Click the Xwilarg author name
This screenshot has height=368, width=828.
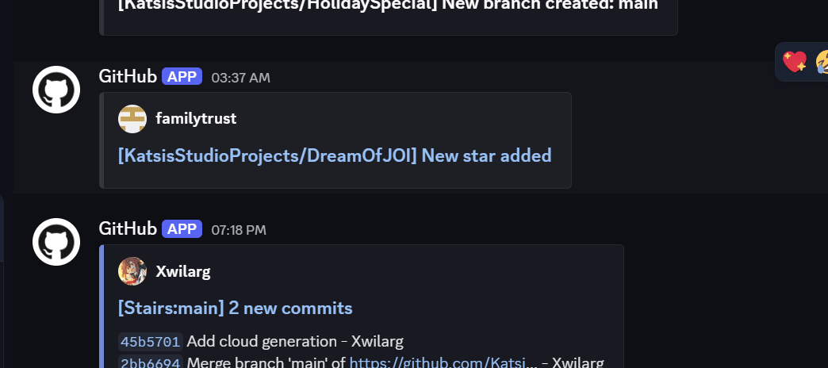click(x=183, y=271)
